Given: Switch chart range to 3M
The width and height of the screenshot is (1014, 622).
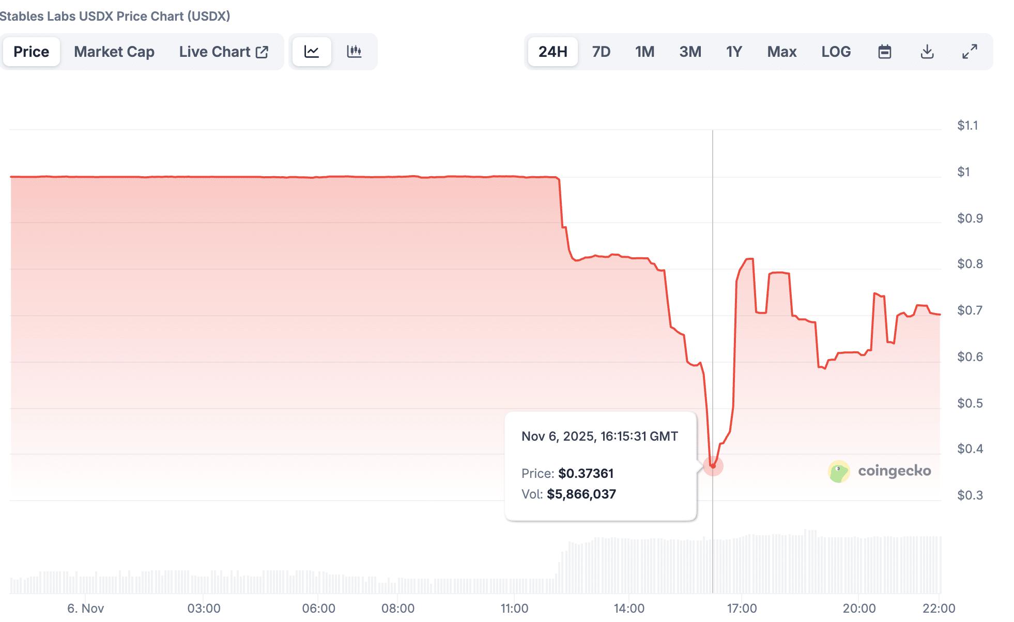Looking at the screenshot, I should click(690, 52).
